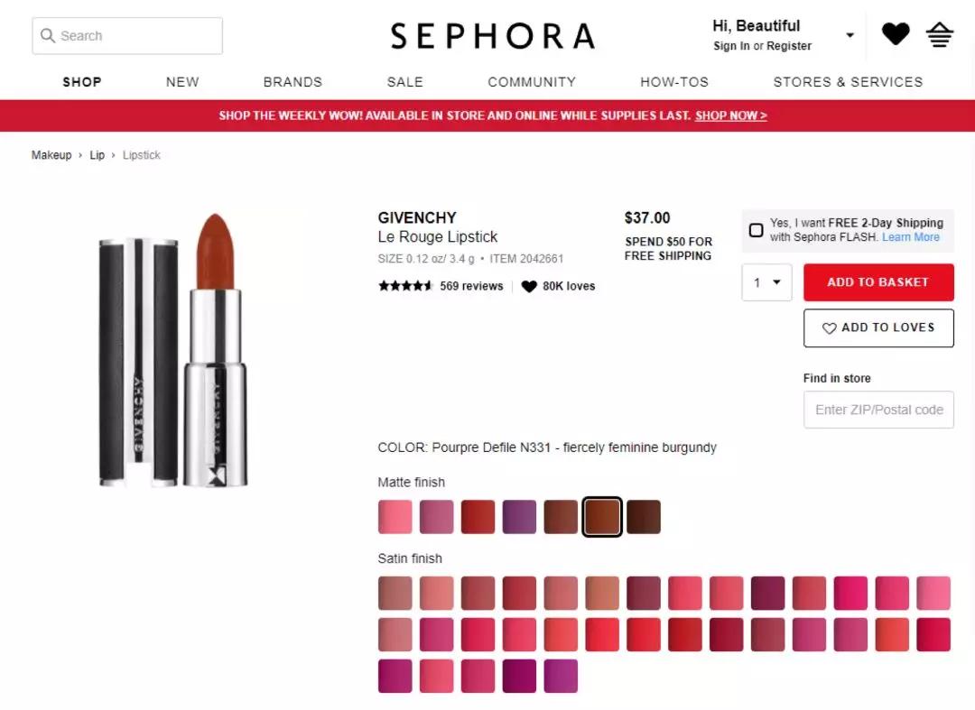Click the Sephora logo
This screenshot has width=975, height=710.
(x=493, y=35)
